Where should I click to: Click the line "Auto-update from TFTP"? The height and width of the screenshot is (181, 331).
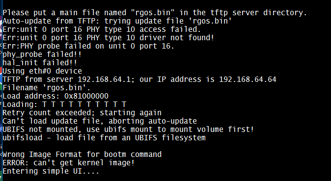117,21
